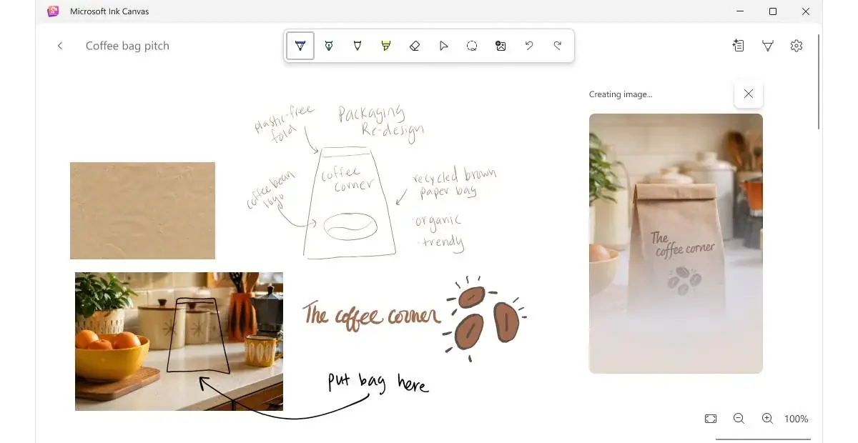Click the vertical scrollbar
858x443 pixels.
pyautogui.click(x=819, y=82)
